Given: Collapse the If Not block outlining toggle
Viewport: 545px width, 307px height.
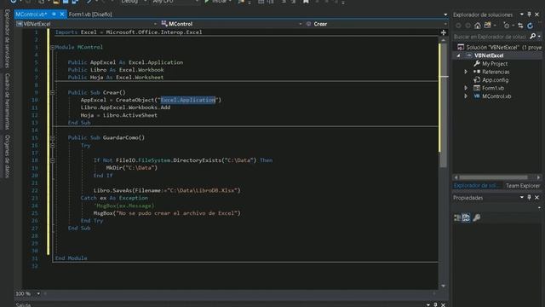Looking at the screenshot, I should [x=53, y=160].
